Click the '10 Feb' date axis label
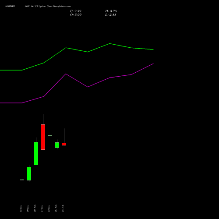The width and height of the screenshot is (219, 219). [x=35, y=208]
